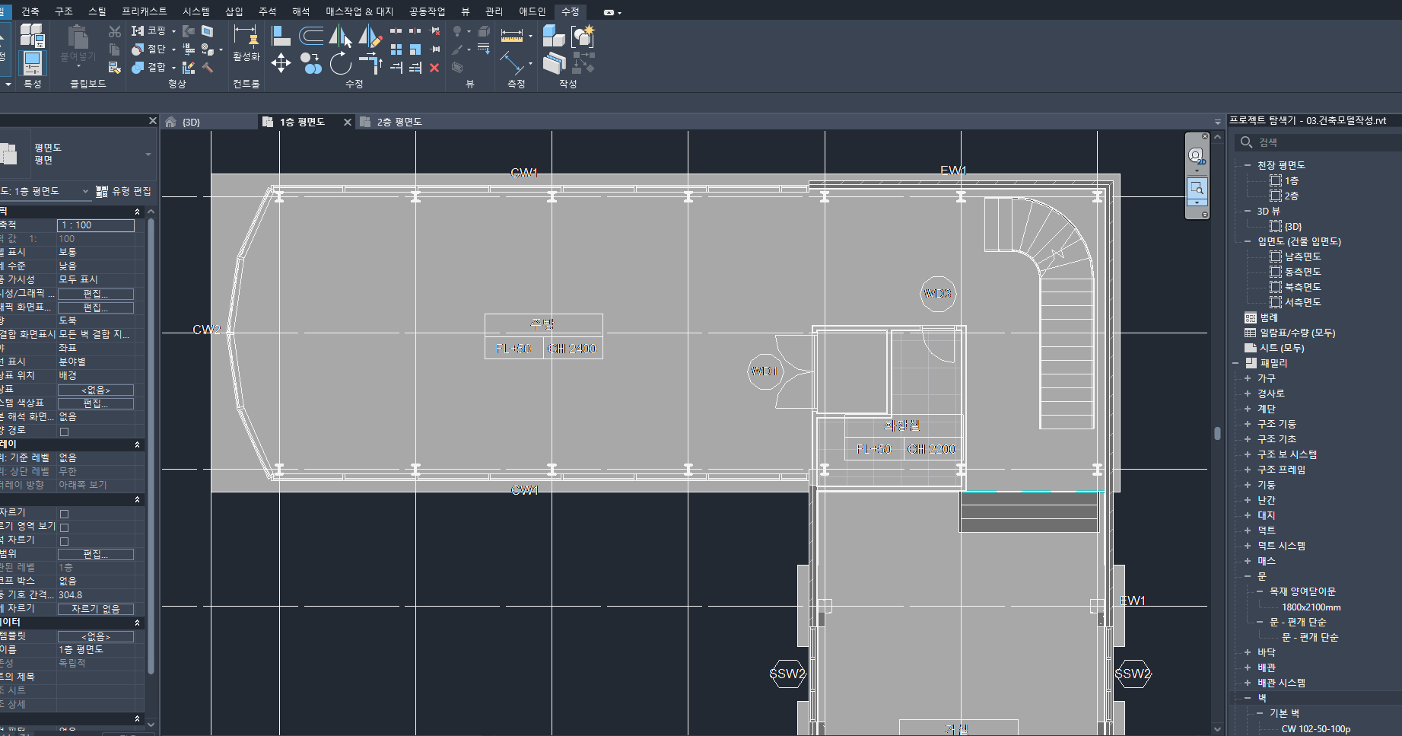The height and width of the screenshot is (736, 1402).
Task: Collapse the 천장 평면도 tree node
Action: (x=1248, y=165)
